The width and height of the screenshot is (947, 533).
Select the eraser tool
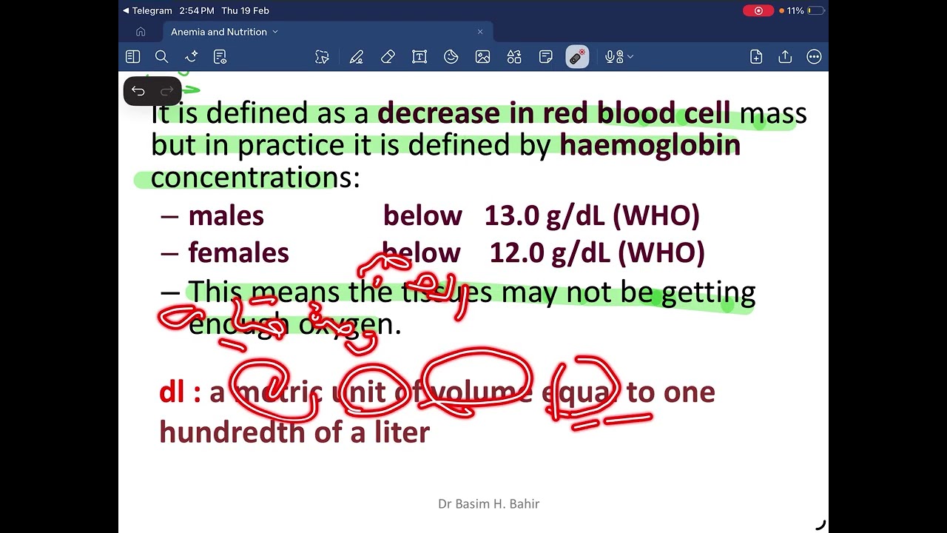(x=388, y=57)
